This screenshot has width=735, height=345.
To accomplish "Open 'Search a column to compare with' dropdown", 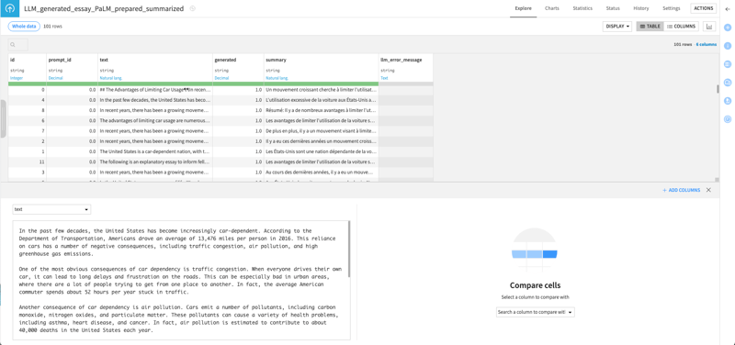I will coord(536,312).
